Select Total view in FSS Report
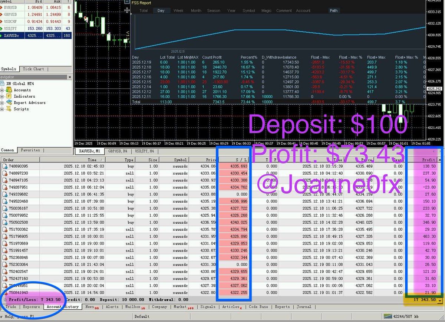Screen dimensions: 445x322 (x=144, y=11)
